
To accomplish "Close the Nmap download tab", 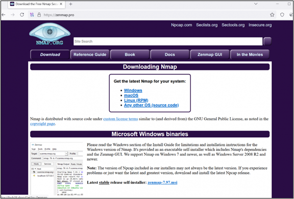I will [x=61, y=4].
